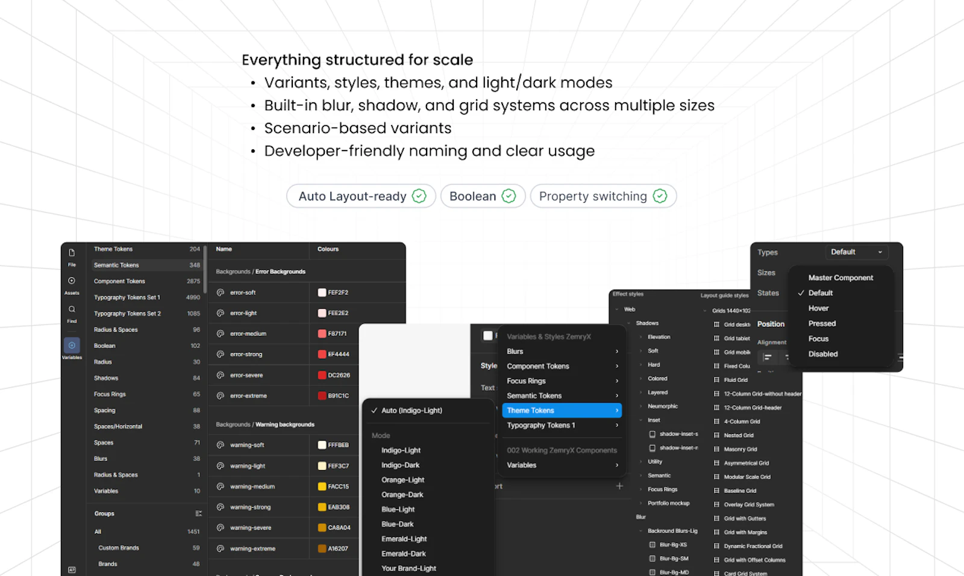Viewport: 964px width, 576px height.
Task: Select the Variables icon in the sidebar
Action: point(72,344)
